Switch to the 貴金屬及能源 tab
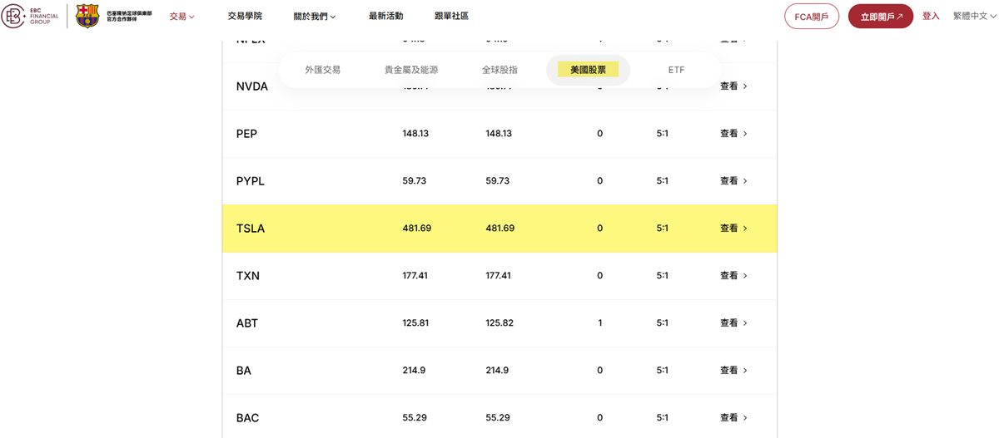Screen dimensions: 999x438 point(411,70)
